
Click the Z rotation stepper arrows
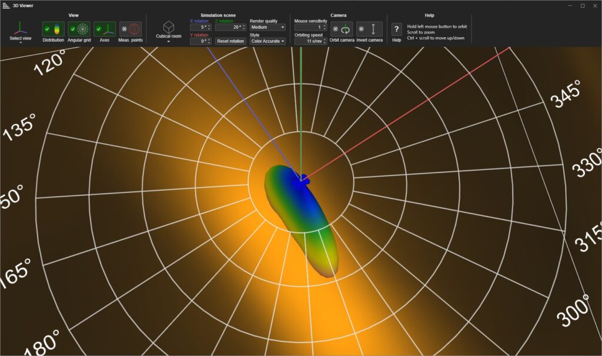click(x=244, y=27)
